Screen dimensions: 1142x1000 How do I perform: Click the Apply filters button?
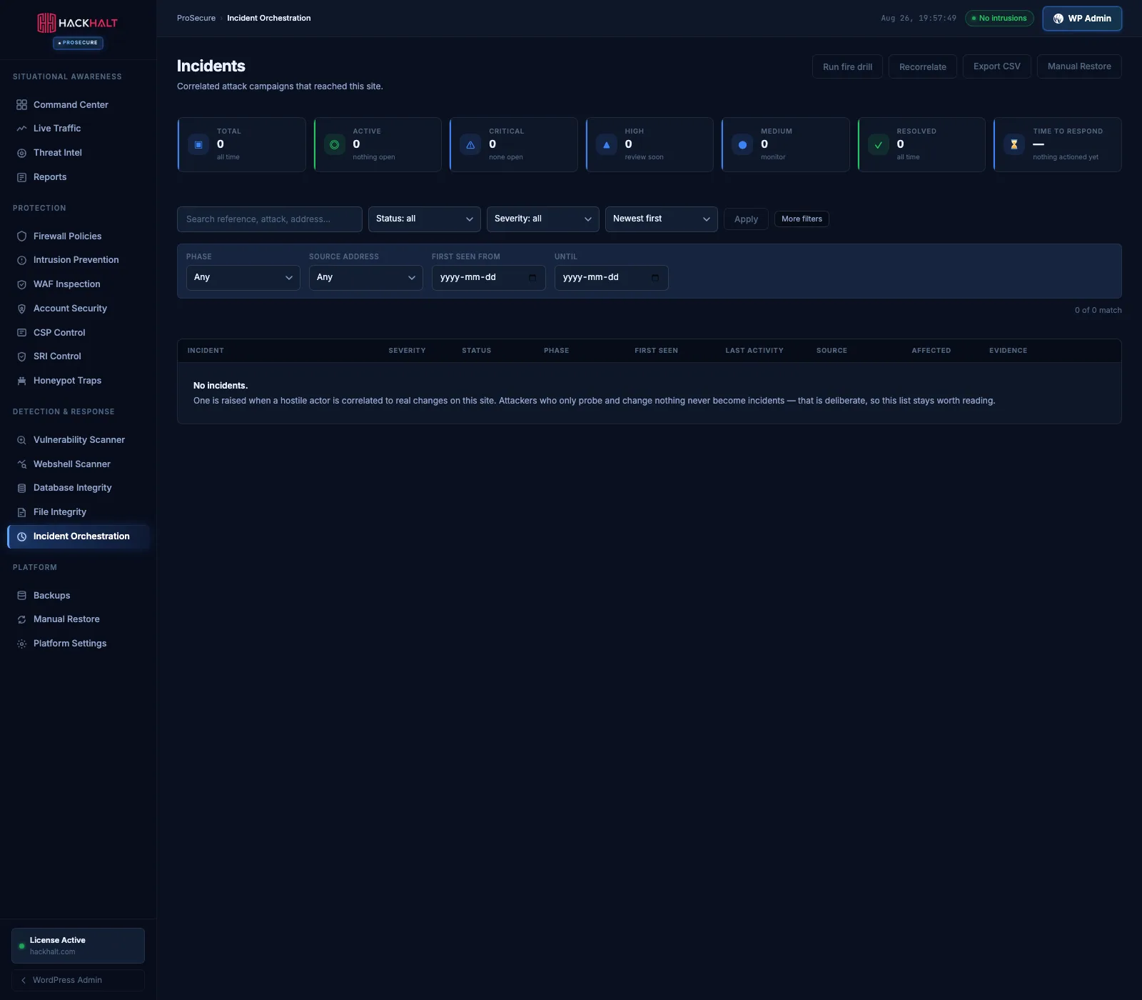746,219
